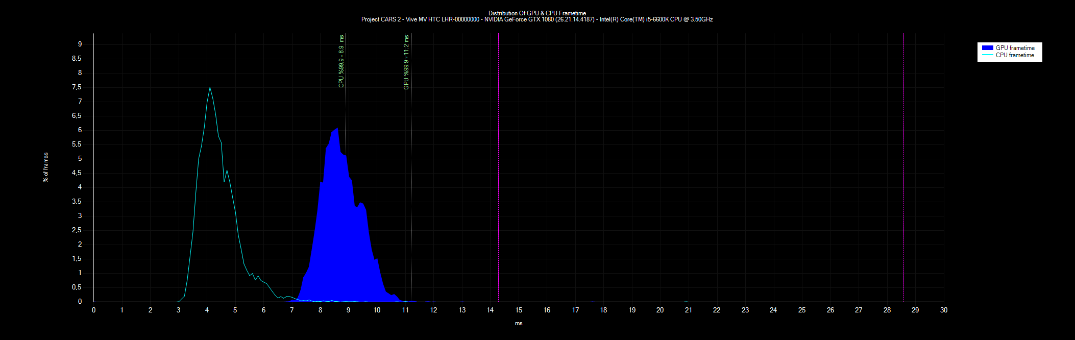Click the x-axis tick label "3"
This screenshot has height=340, width=1075.
pyautogui.click(x=179, y=310)
